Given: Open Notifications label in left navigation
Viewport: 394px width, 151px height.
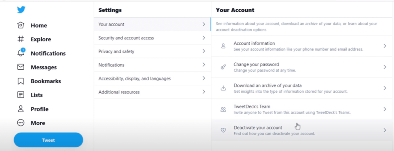Looking at the screenshot, I should pyautogui.click(x=48, y=53).
